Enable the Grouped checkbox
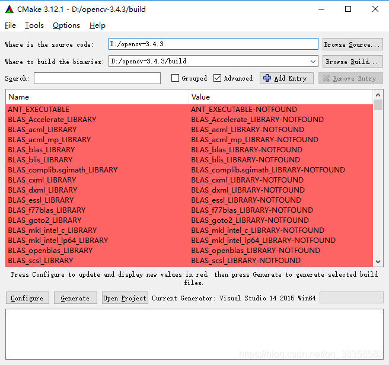Image resolution: width=389 pixels, height=365 pixels. coord(175,78)
